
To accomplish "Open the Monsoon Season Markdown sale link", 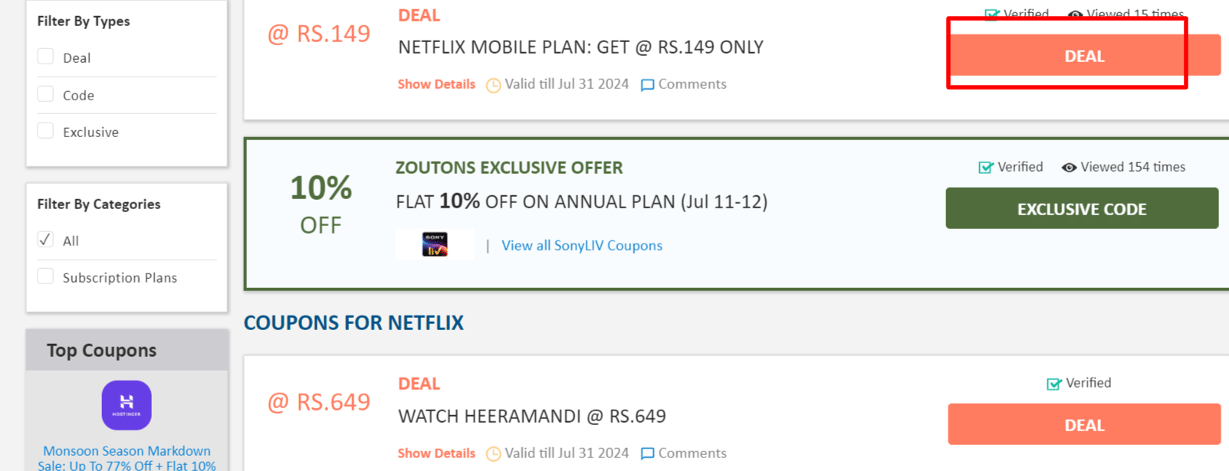I will click(126, 455).
